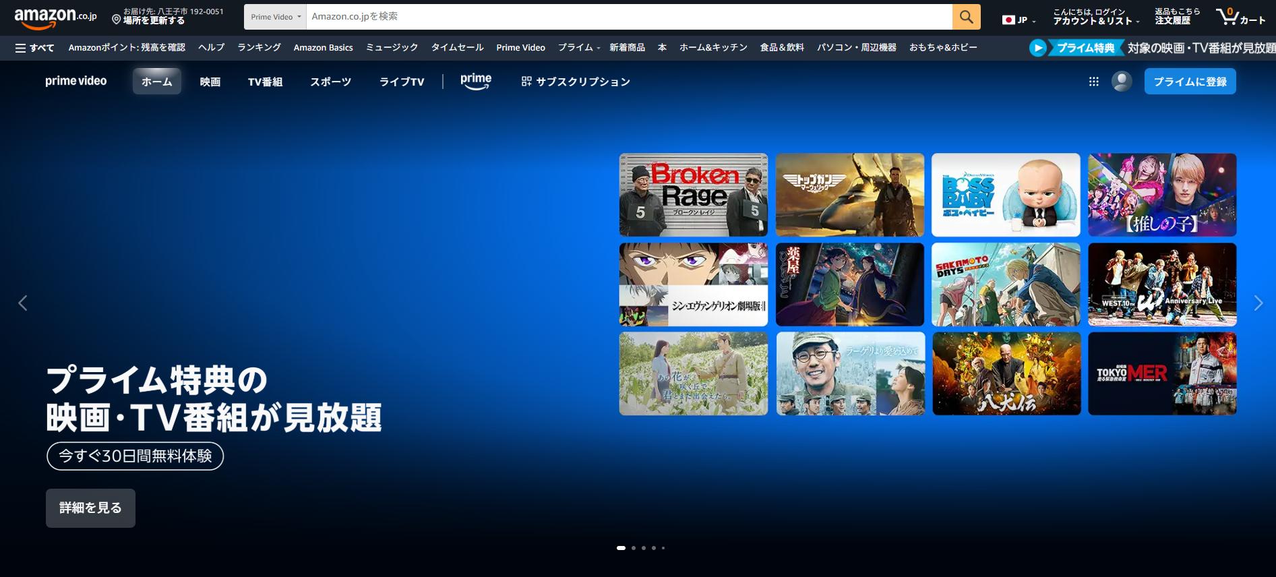Click the Prime Video profile avatar icon
Screen dimensions: 1276x577
(1122, 82)
